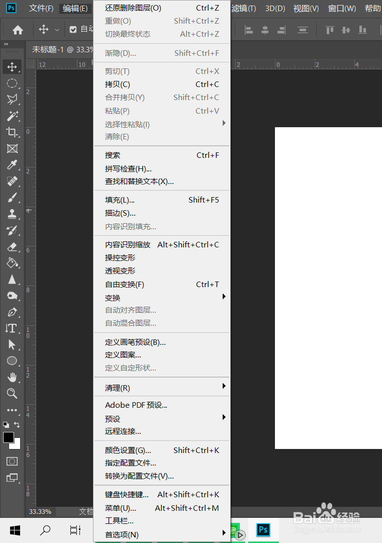Click align left edges icon
The width and height of the screenshot is (382, 543).
(249, 30)
